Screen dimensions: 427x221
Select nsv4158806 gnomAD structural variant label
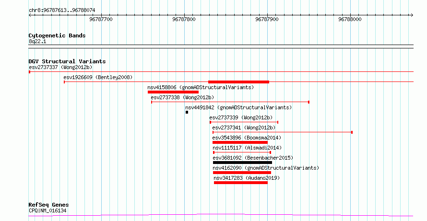pyautogui.click(x=201, y=87)
